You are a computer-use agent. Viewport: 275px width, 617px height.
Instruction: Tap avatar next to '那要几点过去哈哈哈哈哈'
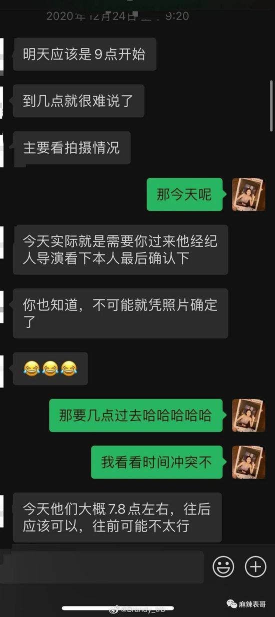pos(249,415)
